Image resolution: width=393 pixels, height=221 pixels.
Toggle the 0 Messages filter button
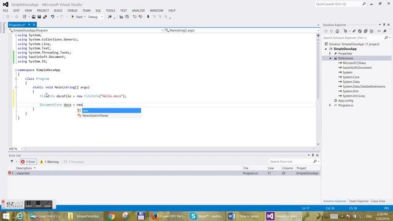tap(74, 162)
